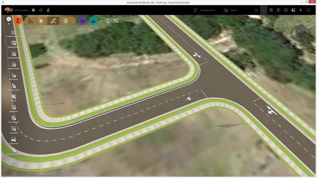Select the Land Areas tool
The height and width of the screenshot is (178, 317).
coord(13,140)
